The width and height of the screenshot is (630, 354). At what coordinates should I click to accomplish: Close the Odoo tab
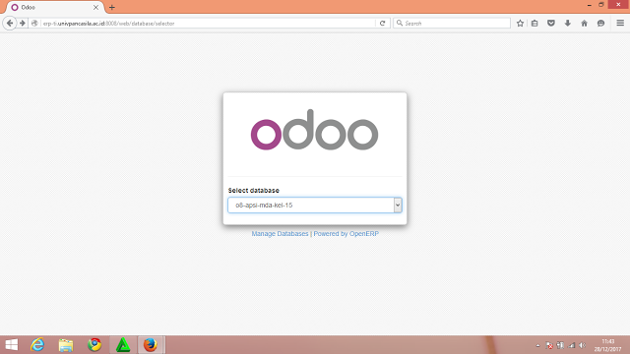click(x=95, y=7)
